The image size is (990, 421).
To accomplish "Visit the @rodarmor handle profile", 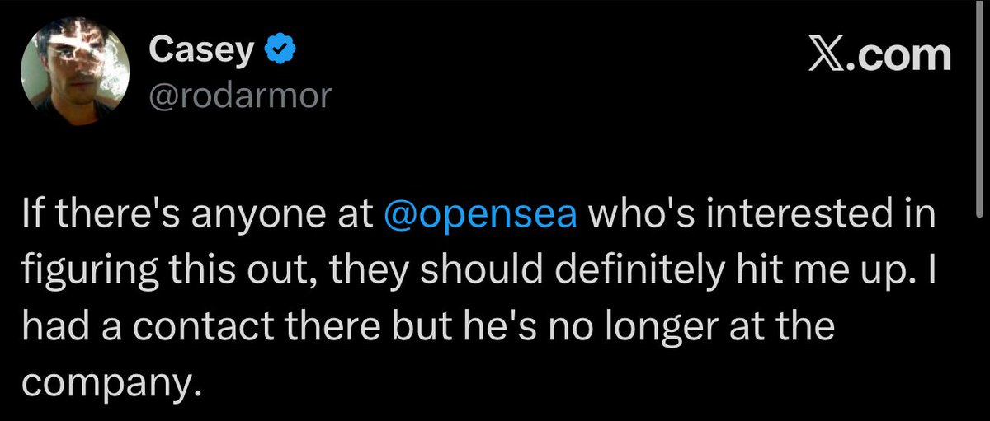I will point(239,96).
